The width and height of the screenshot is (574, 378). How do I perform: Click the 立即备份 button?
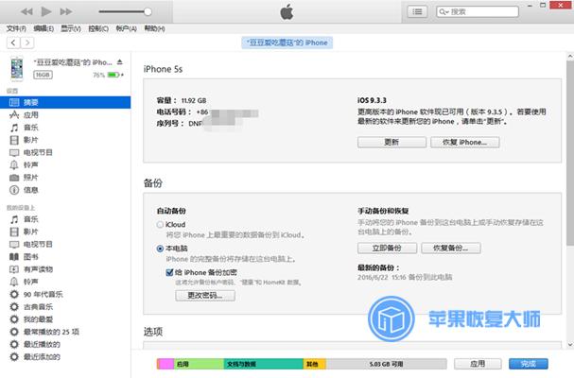387,249
